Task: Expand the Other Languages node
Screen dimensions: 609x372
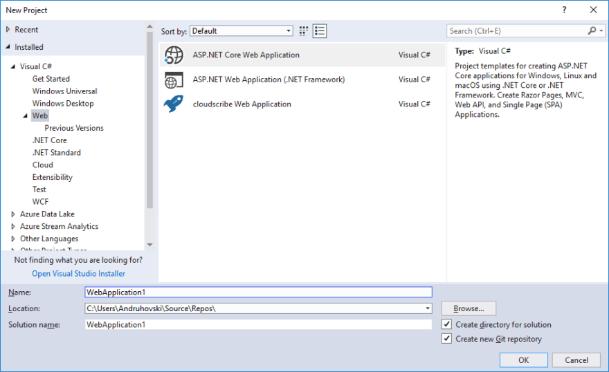Action: (x=13, y=239)
